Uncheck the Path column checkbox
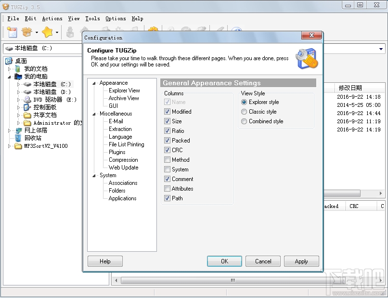 pos(167,198)
